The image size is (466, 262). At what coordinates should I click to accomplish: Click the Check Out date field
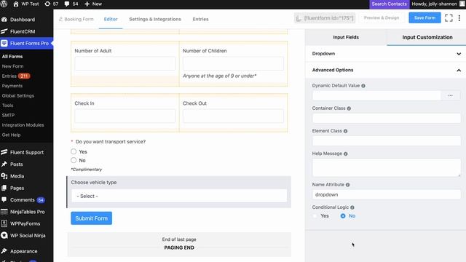click(233, 116)
